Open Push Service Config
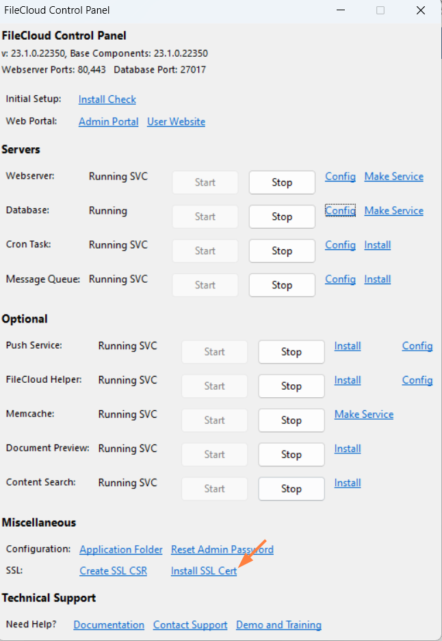 click(x=417, y=346)
